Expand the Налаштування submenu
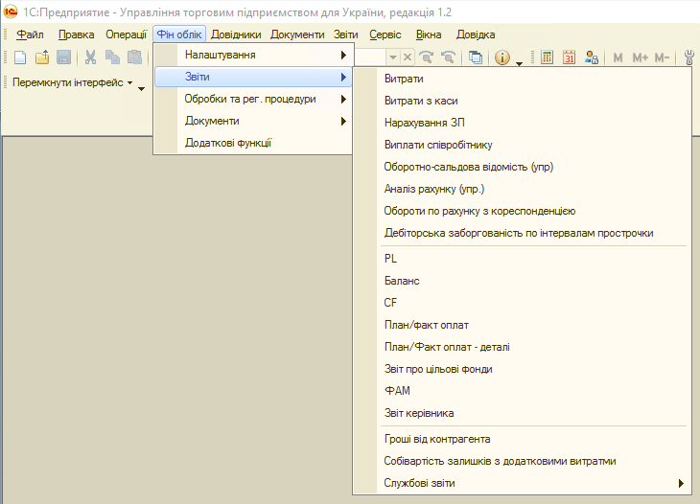This screenshot has width=700, height=504. 253,55
